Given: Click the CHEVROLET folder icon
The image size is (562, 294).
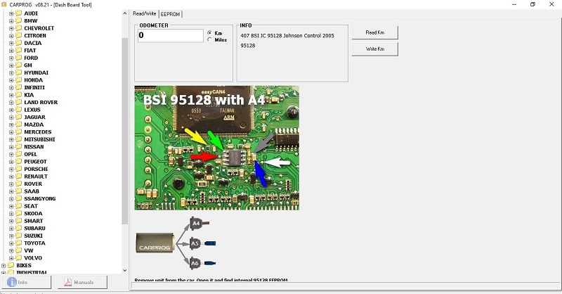Looking at the screenshot, I should (19, 28).
